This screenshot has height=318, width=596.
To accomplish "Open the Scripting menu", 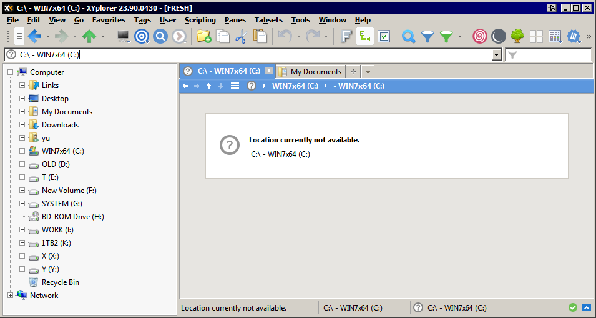I will [200, 20].
